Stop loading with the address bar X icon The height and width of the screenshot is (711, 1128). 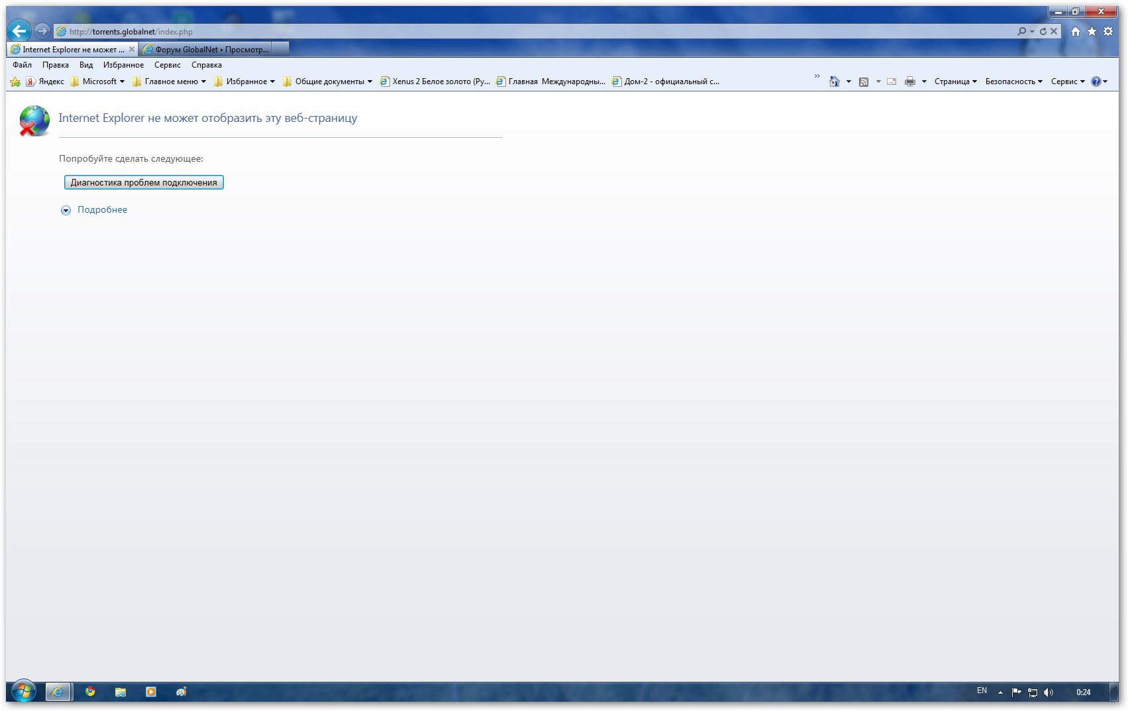1054,31
